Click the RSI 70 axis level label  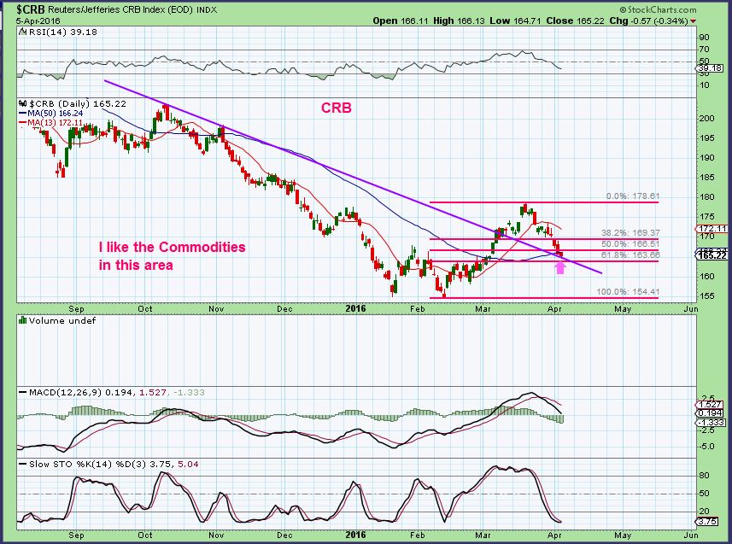click(704, 49)
